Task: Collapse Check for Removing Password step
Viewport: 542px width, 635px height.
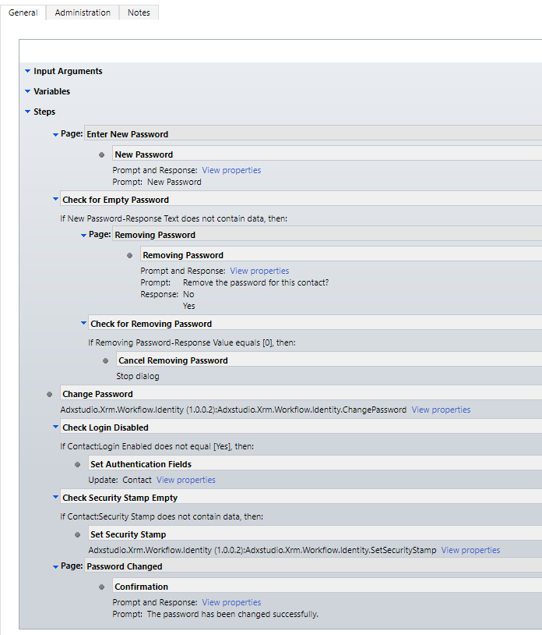Action: [83, 323]
